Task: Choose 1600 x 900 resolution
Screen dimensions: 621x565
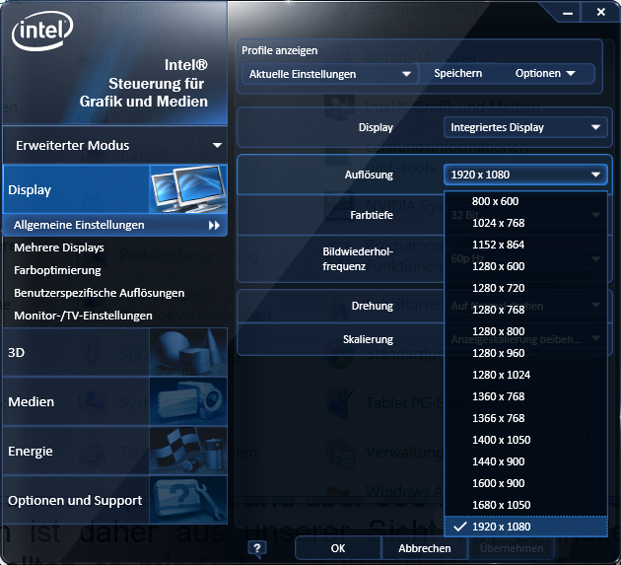Action: pyautogui.click(x=525, y=483)
